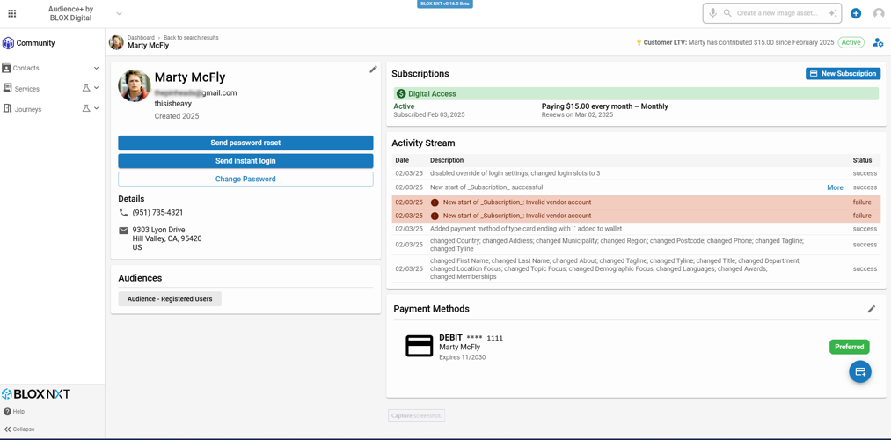
Task: Click Send instant login button
Action: (245, 161)
